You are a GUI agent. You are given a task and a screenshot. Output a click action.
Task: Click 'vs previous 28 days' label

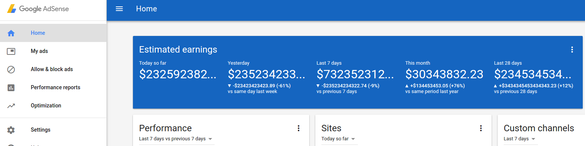515,92
